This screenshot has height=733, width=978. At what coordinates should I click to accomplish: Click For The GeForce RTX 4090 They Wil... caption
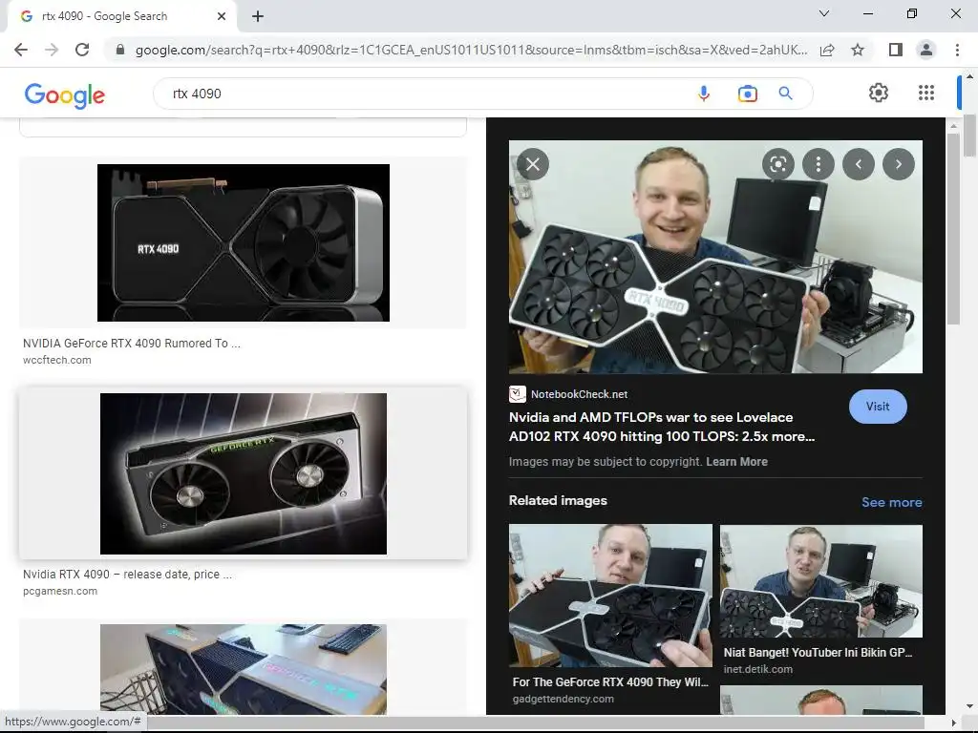click(610, 681)
